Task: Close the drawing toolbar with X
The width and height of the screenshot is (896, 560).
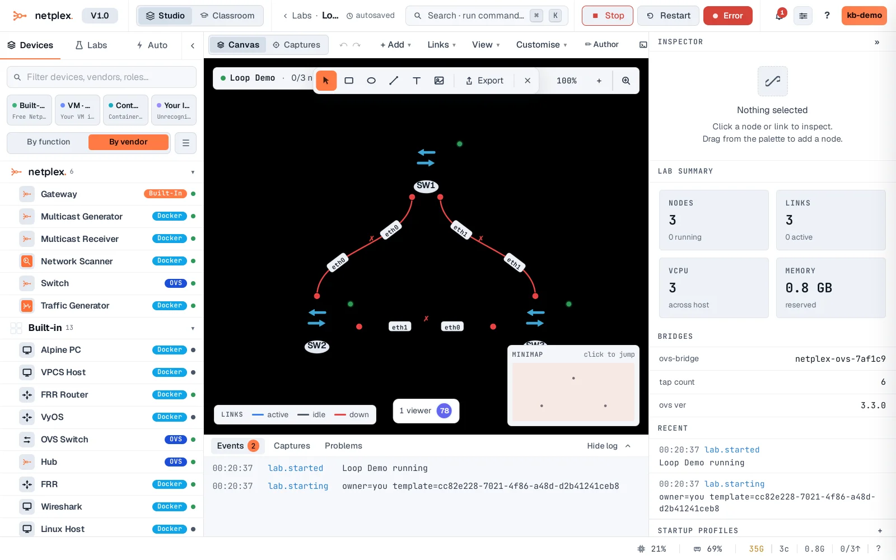Action: [x=528, y=81]
